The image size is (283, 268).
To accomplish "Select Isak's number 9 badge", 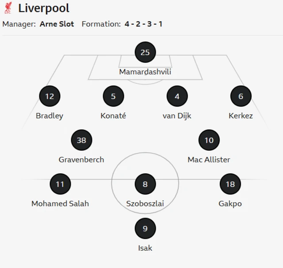I will (x=145, y=228).
